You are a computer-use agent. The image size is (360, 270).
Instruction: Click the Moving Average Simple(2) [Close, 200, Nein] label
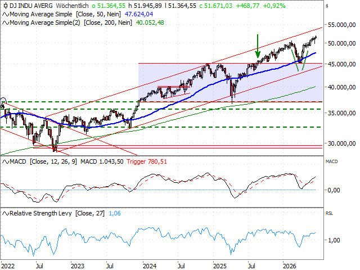coord(71,22)
